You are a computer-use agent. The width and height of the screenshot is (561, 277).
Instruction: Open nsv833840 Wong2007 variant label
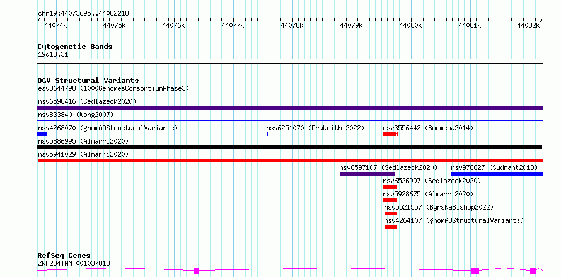pos(76,115)
